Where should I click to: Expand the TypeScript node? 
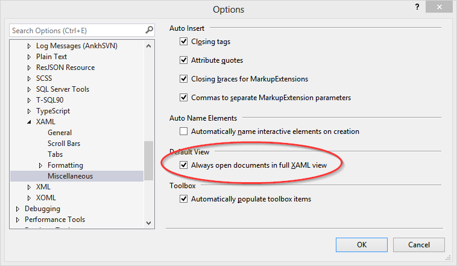coord(29,111)
